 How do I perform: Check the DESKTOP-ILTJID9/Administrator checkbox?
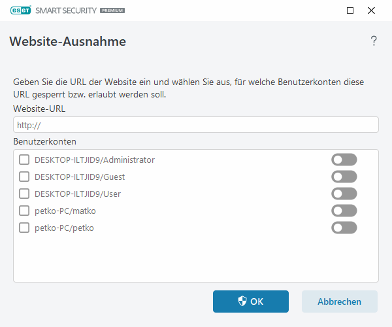[24, 160]
